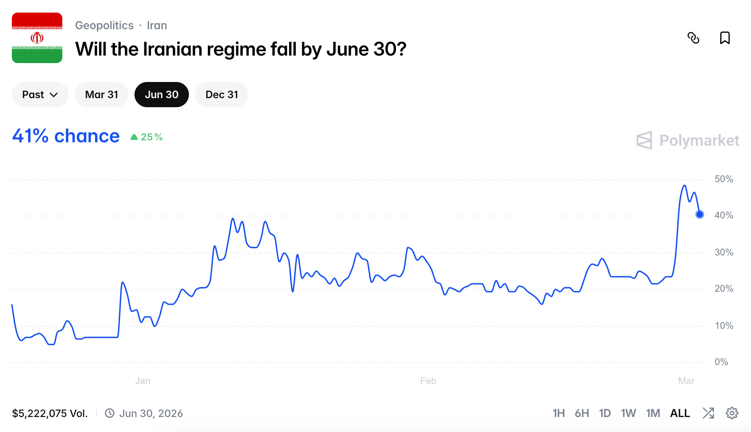Set chart range to 6H
751x432 pixels.
582,413
